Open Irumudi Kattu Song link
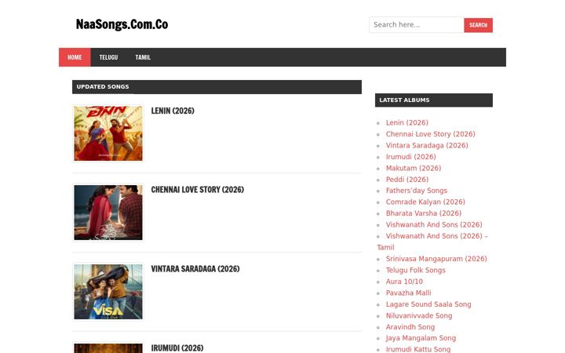 coord(418,349)
